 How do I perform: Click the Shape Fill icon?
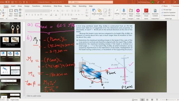pyautogui.click(x=110, y=10)
